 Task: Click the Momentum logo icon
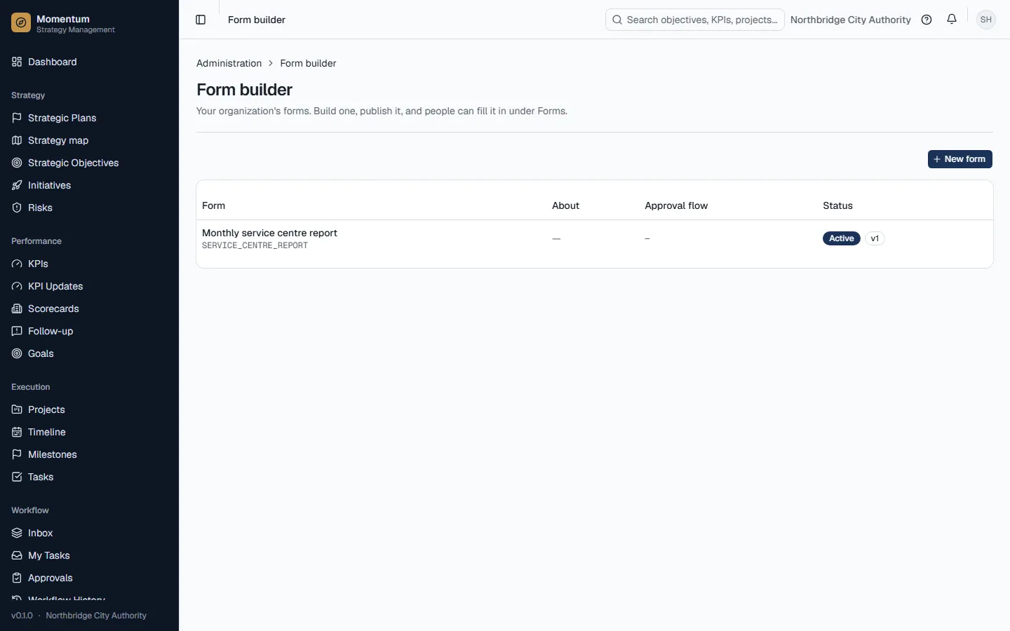[21, 23]
